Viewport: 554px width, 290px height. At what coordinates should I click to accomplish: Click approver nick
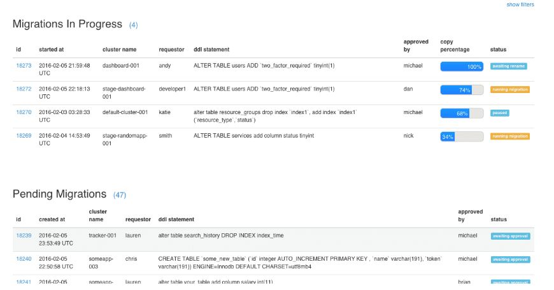[408, 136]
